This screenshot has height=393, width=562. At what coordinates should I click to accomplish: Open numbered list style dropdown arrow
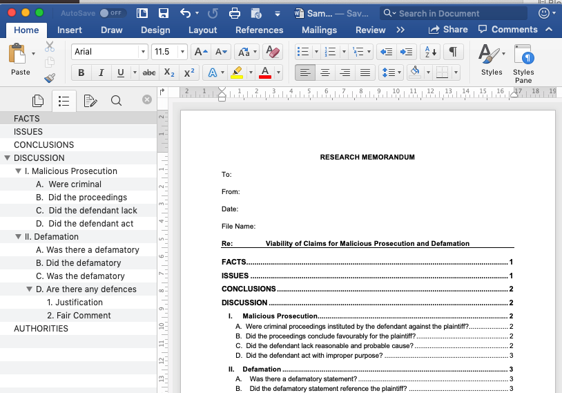(x=344, y=52)
